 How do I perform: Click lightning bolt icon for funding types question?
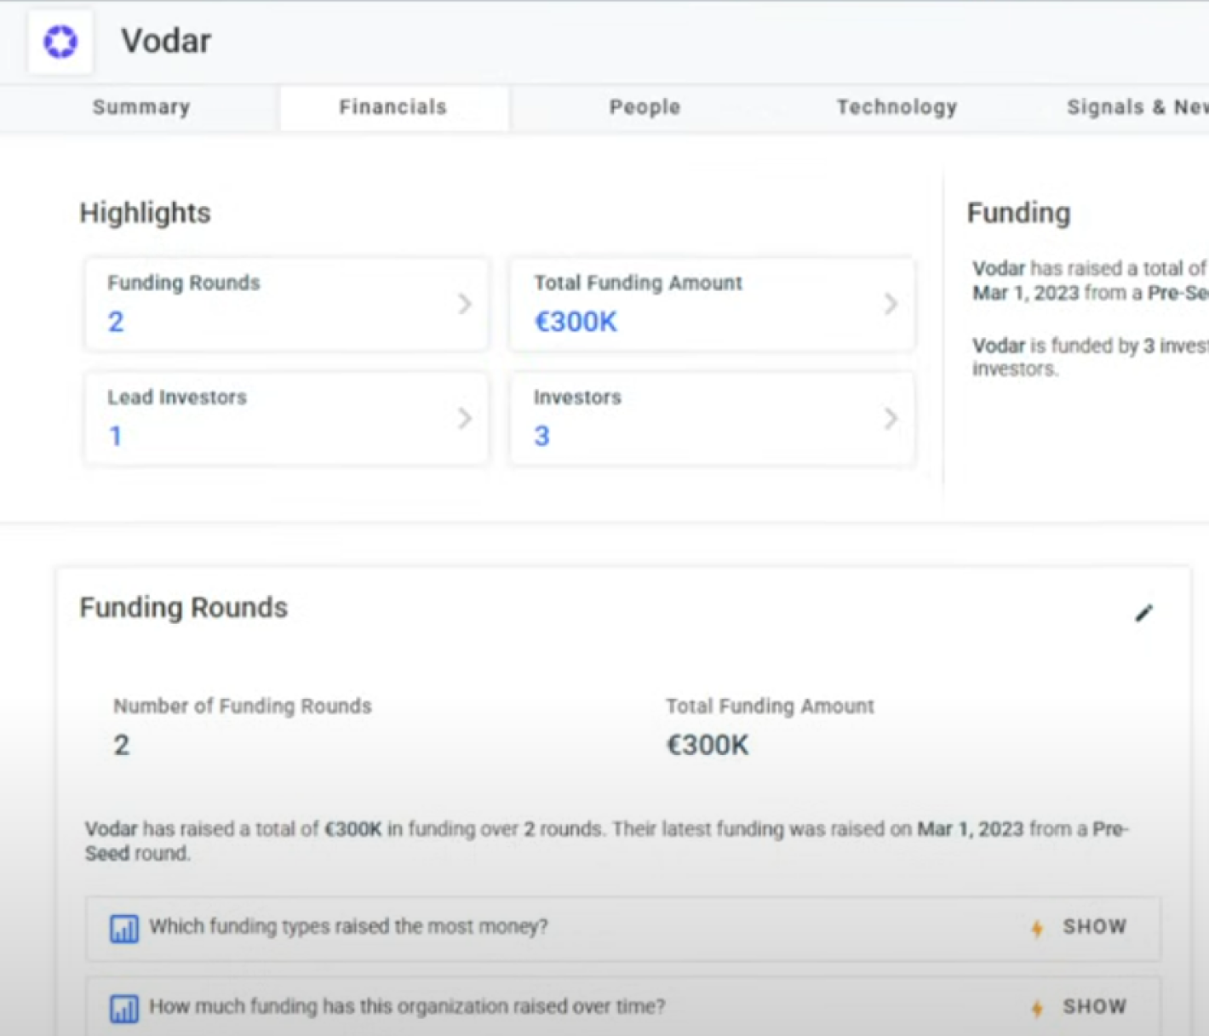[1037, 928]
